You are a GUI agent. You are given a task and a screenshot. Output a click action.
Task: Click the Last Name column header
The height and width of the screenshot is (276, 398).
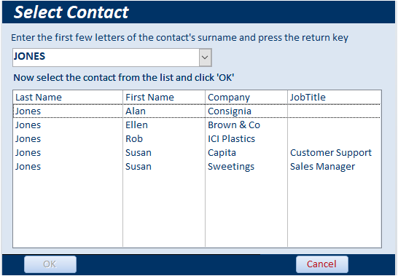[x=39, y=97]
